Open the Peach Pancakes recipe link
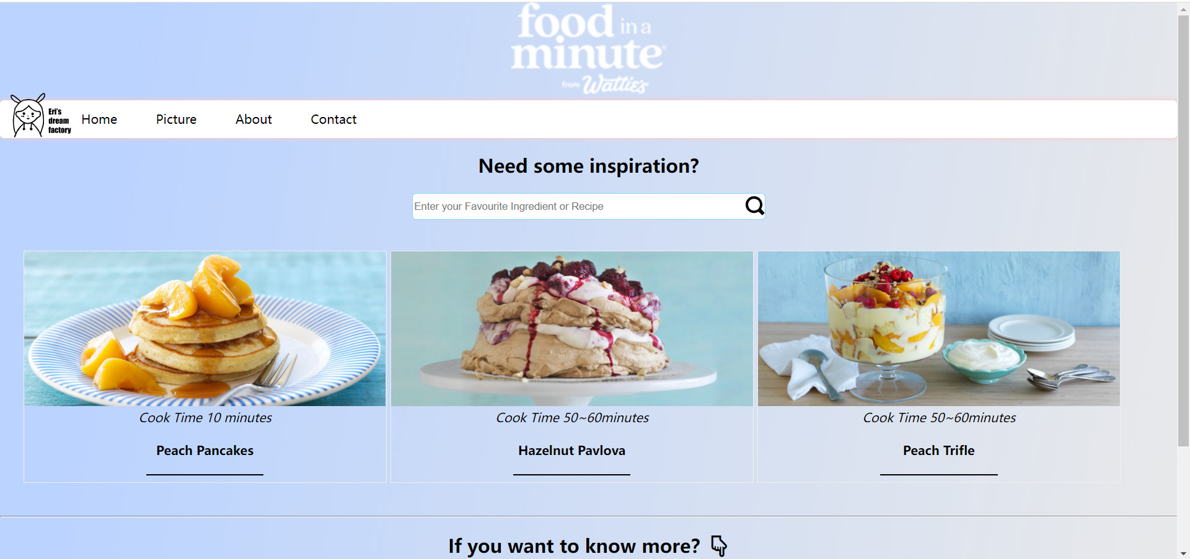The width and height of the screenshot is (1190, 559). 205,451
